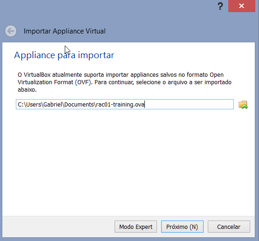Click the back arrow icon
259x241 pixels.
point(11,31)
